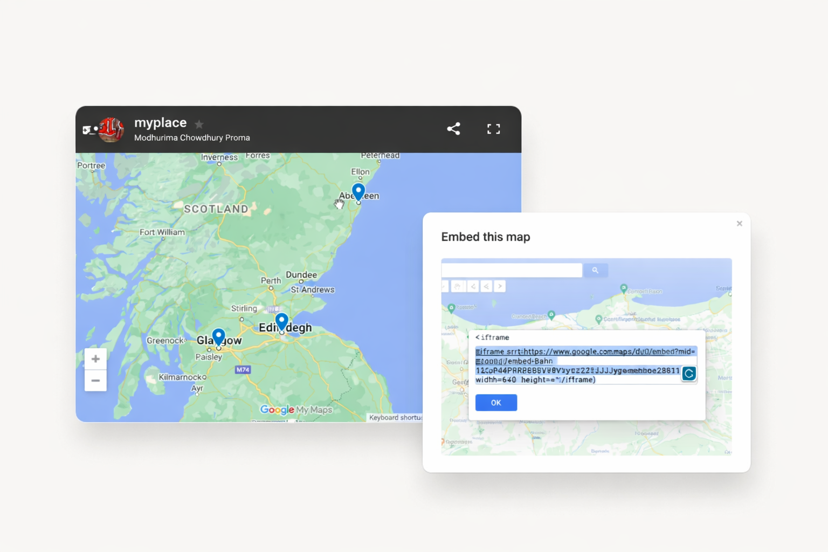Screen dimensions: 828x552
Task: Select the blue pin at Aberdeen
Action: click(x=358, y=191)
